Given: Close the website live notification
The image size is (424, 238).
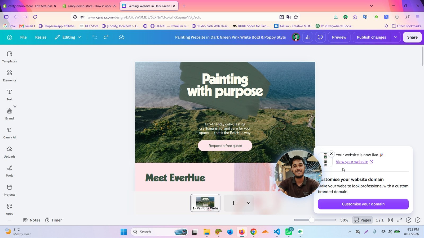Looking at the screenshot, I should click(x=331, y=154).
